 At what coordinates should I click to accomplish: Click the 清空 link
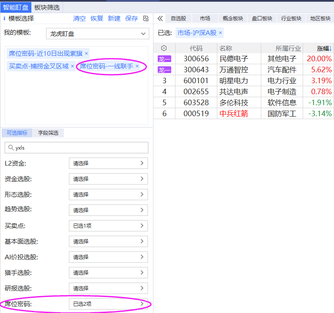[x=79, y=19]
